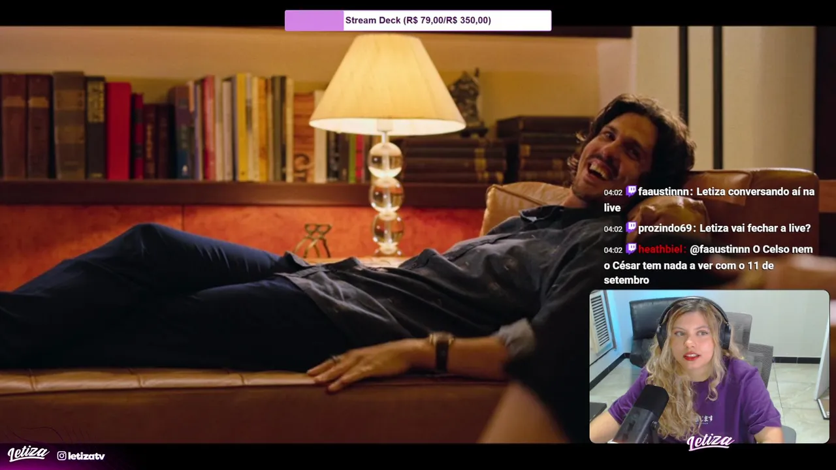Select username prozindo69 in chat

click(x=666, y=228)
